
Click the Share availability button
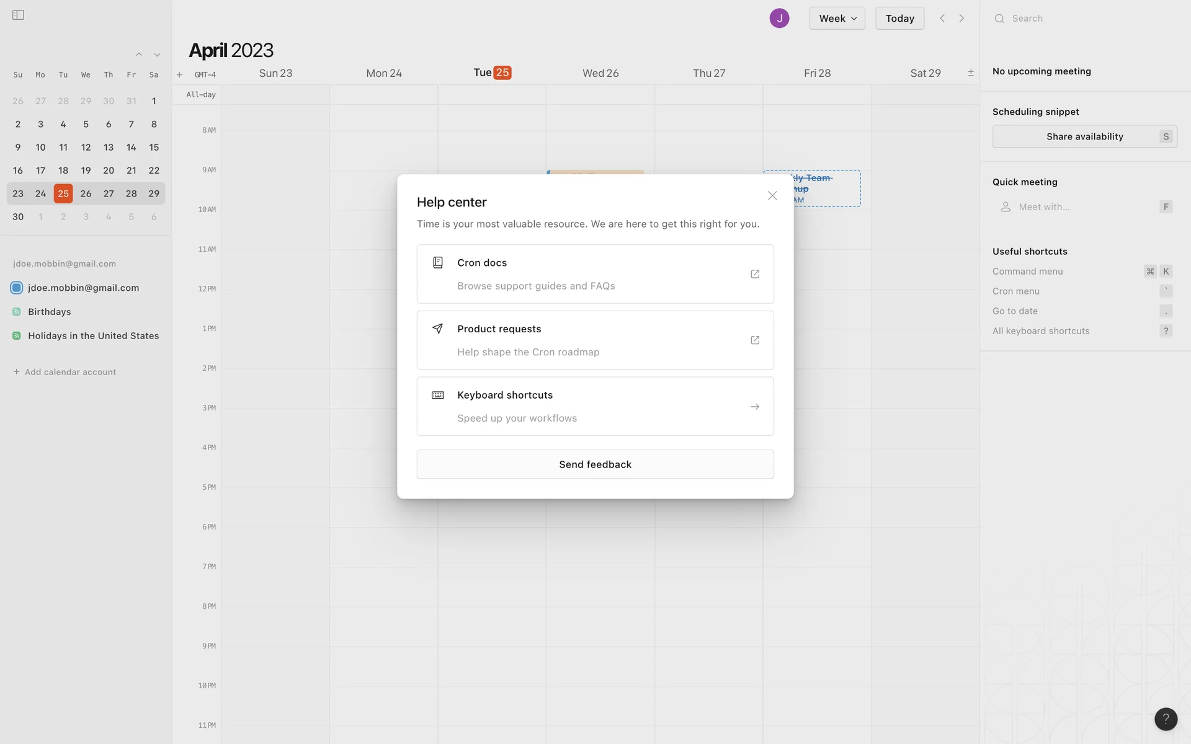(1084, 136)
